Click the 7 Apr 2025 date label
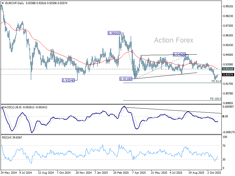 139,173
